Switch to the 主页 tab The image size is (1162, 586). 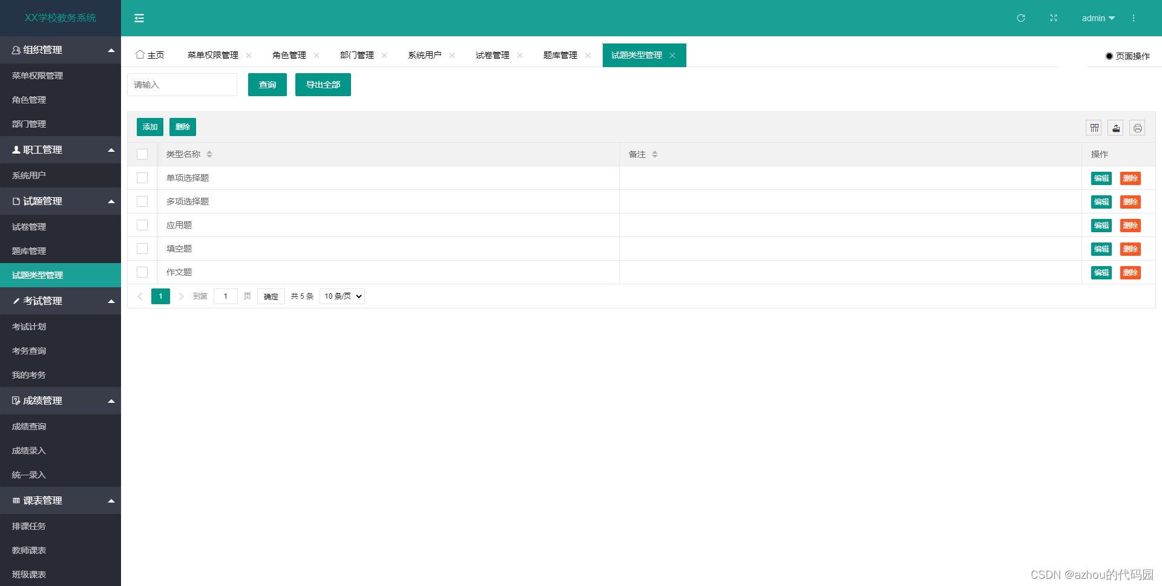click(x=150, y=55)
